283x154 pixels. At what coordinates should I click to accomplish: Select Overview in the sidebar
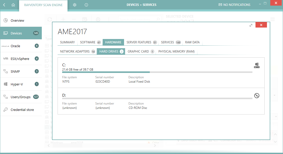17,21
